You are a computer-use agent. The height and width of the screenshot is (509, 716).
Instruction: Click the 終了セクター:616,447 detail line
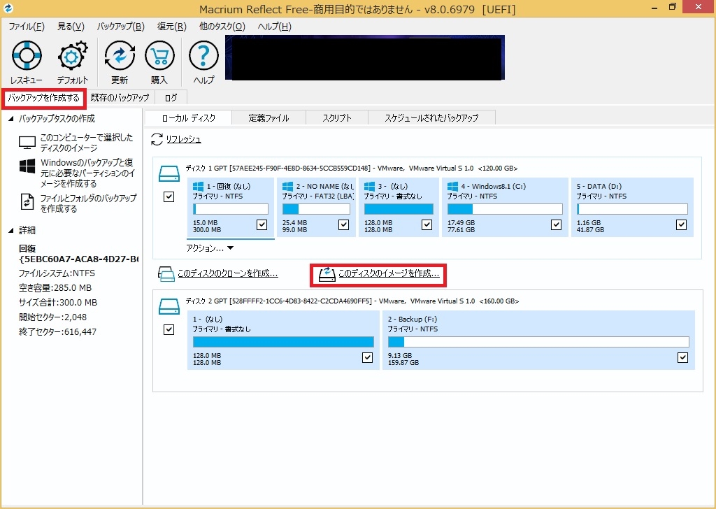point(57,332)
